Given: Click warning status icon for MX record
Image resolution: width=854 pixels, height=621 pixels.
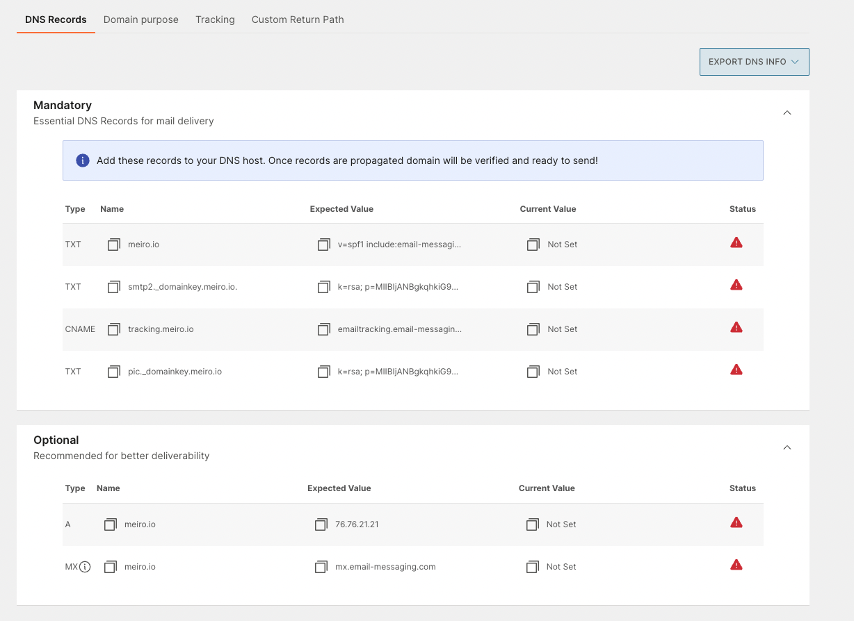Looking at the screenshot, I should click(x=736, y=565).
